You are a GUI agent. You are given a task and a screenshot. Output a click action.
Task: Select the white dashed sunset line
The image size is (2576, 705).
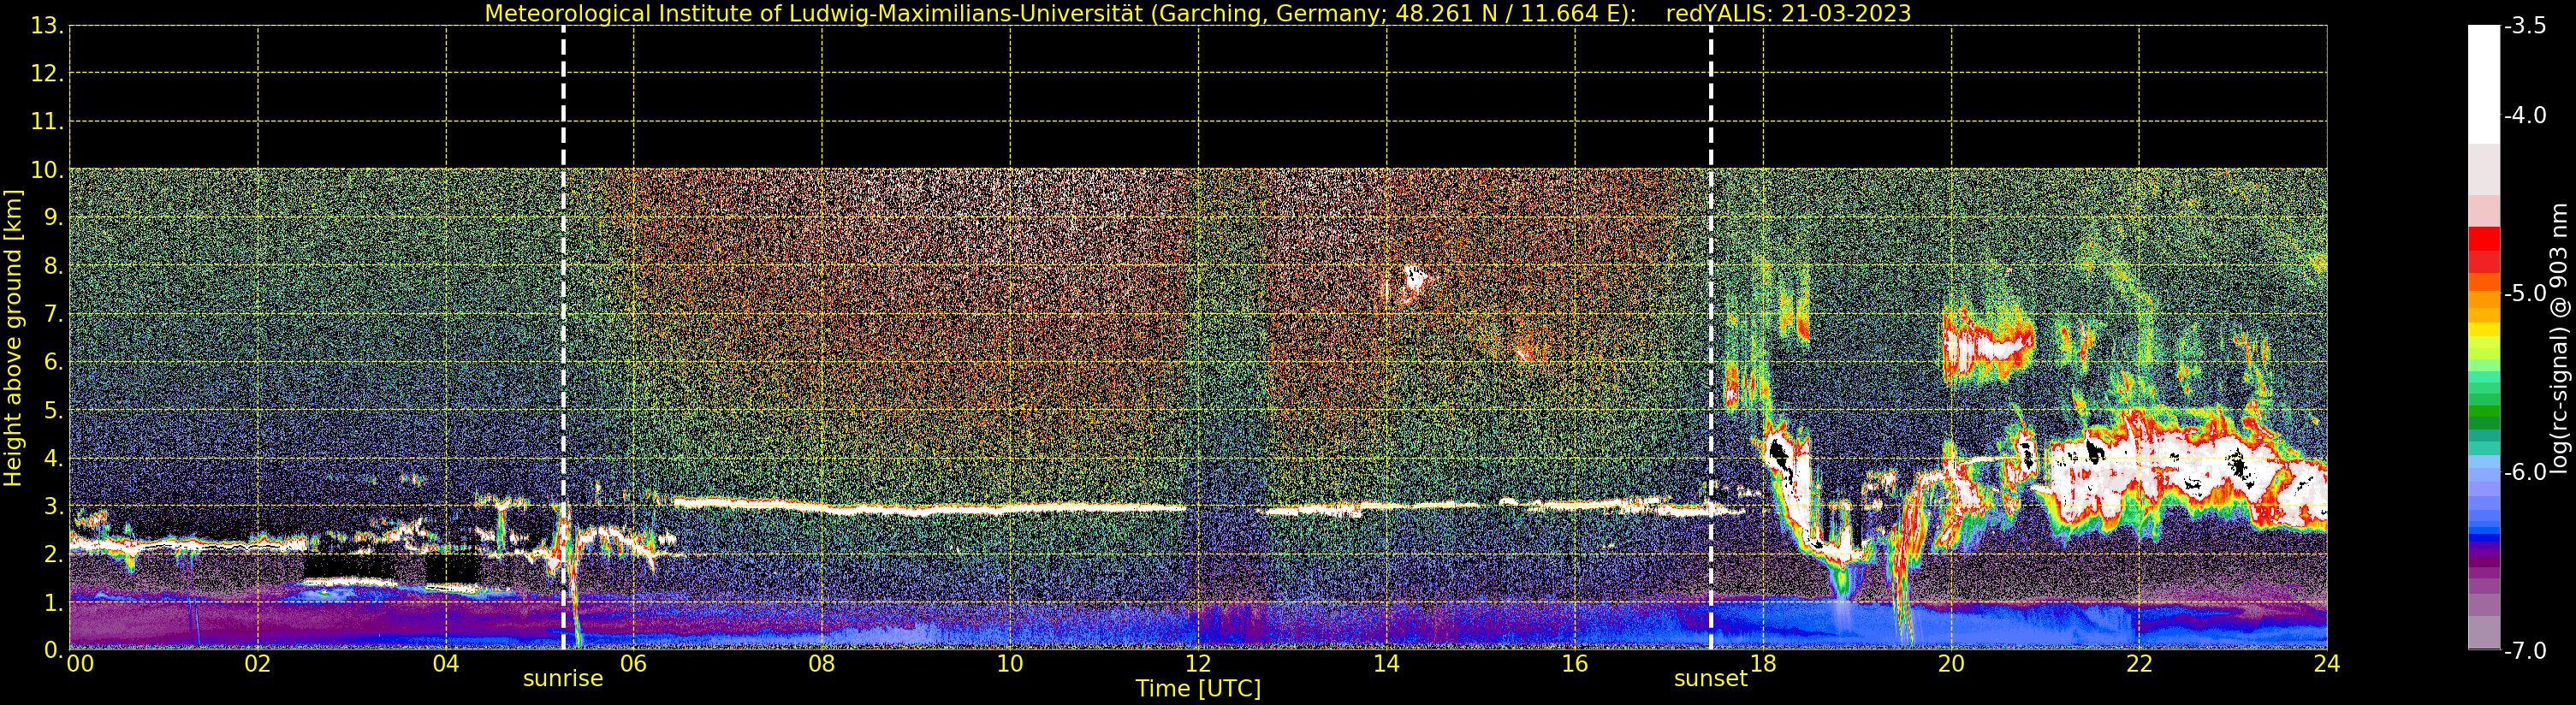tap(1711, 337)
